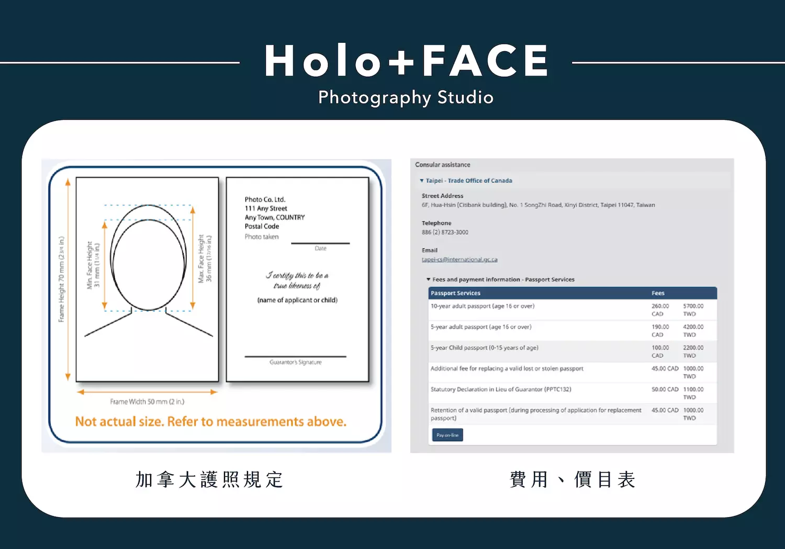Open the taipei-cs@international.gc.ca email link

pyautogui.click(x=459, y=259)
